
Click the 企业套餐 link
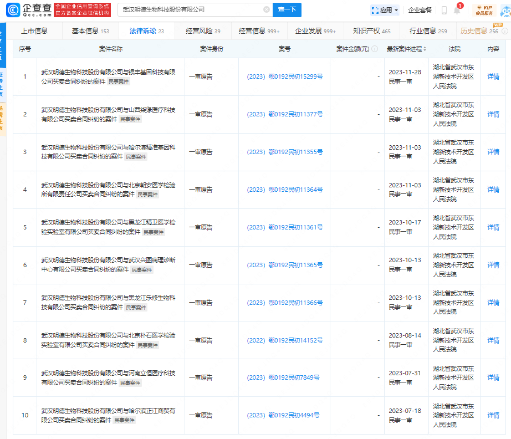[x=420, y=10]
